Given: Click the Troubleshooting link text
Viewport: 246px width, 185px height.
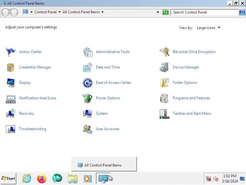Looking at the screenshot, I should point(33,129).
